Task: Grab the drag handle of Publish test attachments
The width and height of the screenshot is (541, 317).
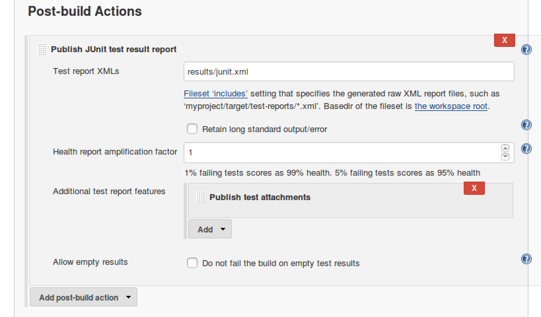Action: click(x=200, y=197)
